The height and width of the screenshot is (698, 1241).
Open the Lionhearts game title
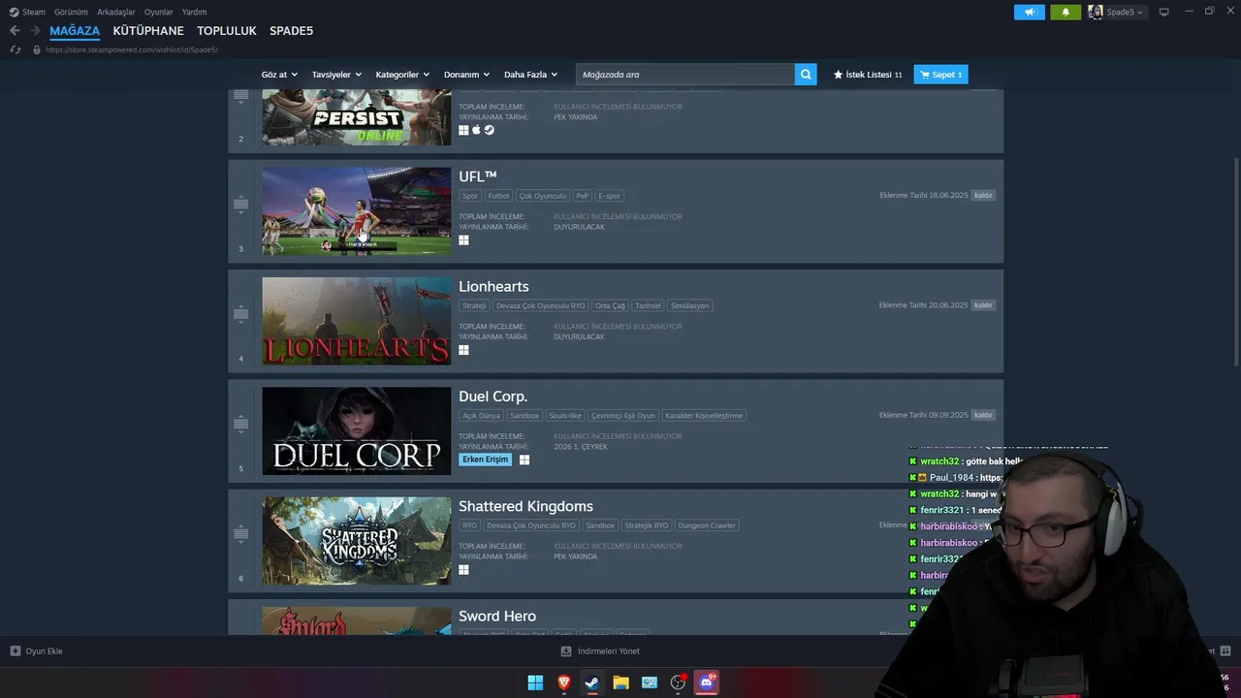coord(493,286)
